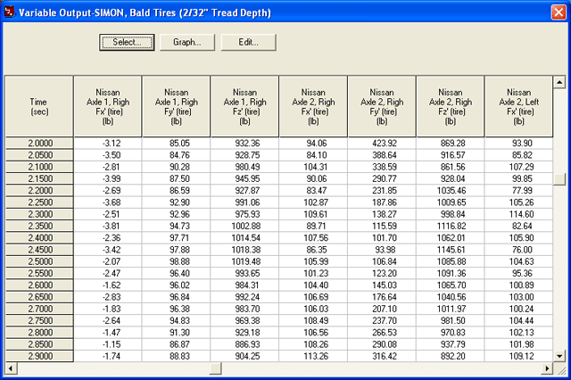The height and width of the screenshot is (380, 571).
Task: Select the Axle 2, Left Fx' column header
Action: 517,107
